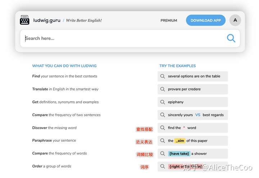
Task: Click the DOWNLOAD APP button
Action: pyautogui.click(x=206, y=20)
